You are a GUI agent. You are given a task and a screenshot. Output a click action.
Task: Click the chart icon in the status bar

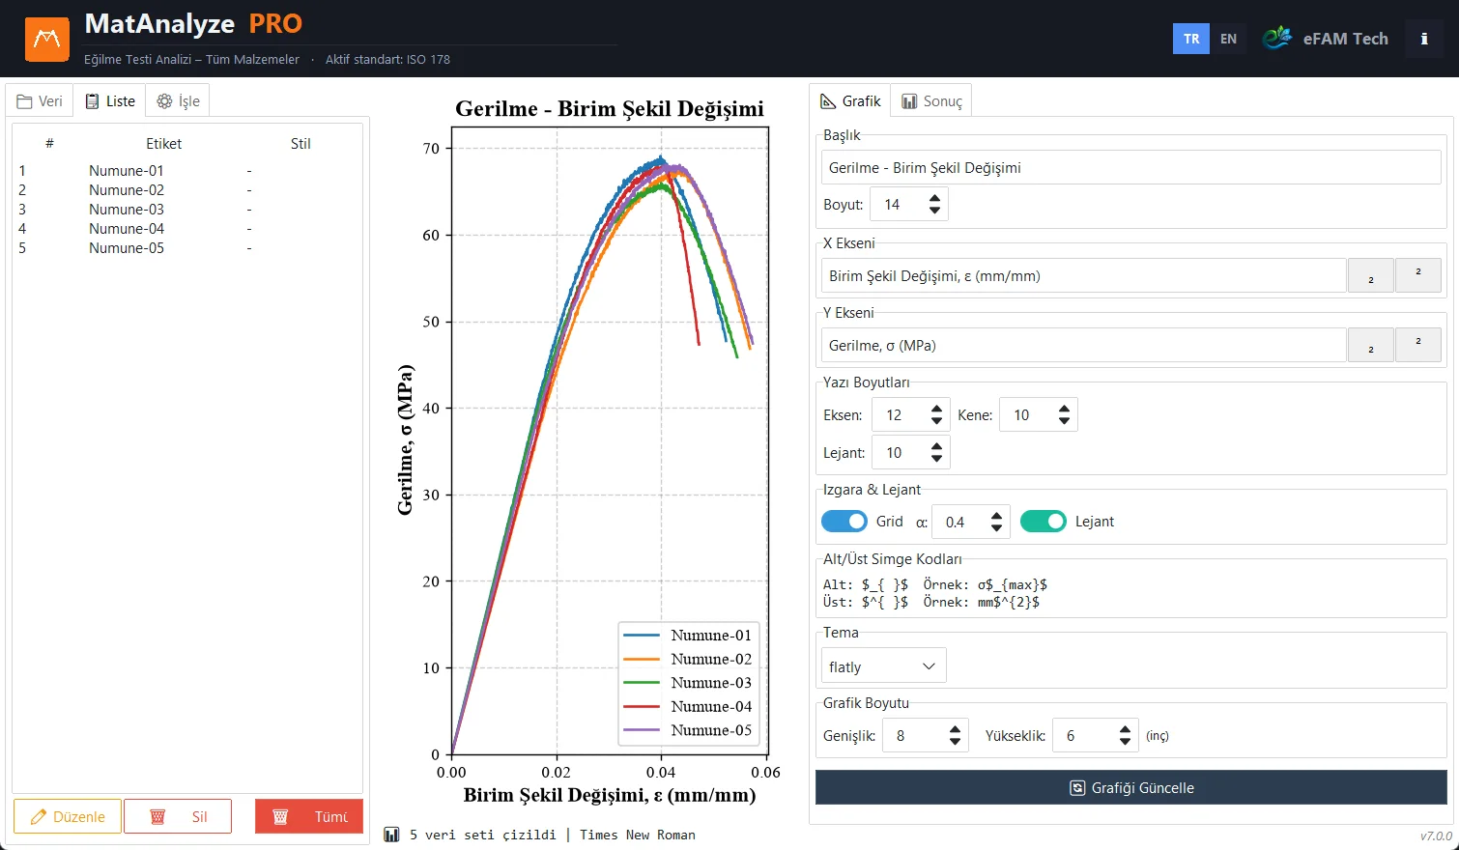tap(391, 835)
